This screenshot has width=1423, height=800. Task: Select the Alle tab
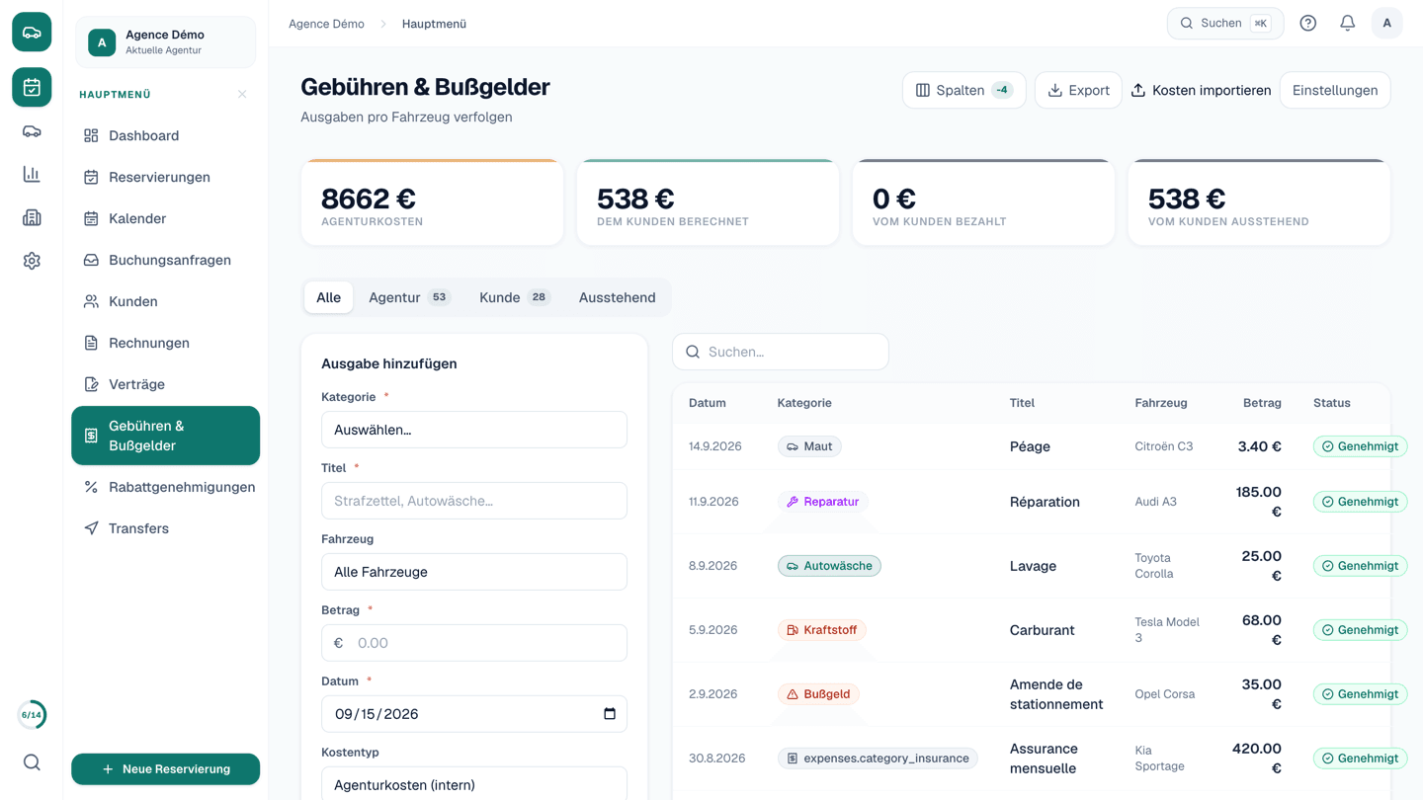click(x=328, y=297)
